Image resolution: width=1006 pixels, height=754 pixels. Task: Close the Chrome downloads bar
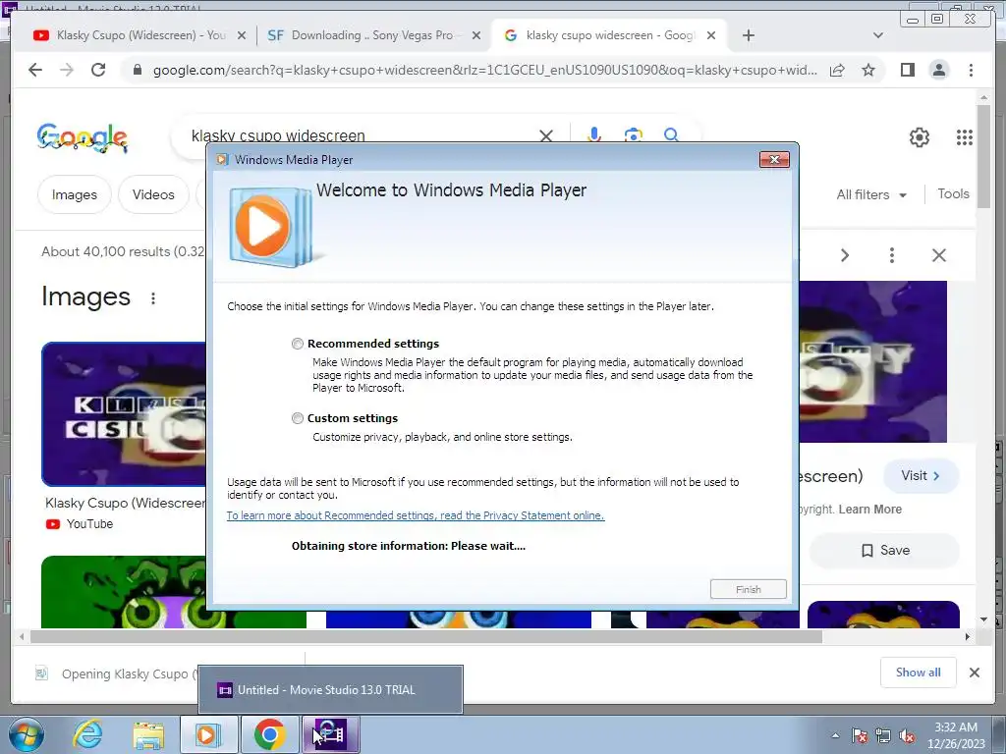pos(974,673)
